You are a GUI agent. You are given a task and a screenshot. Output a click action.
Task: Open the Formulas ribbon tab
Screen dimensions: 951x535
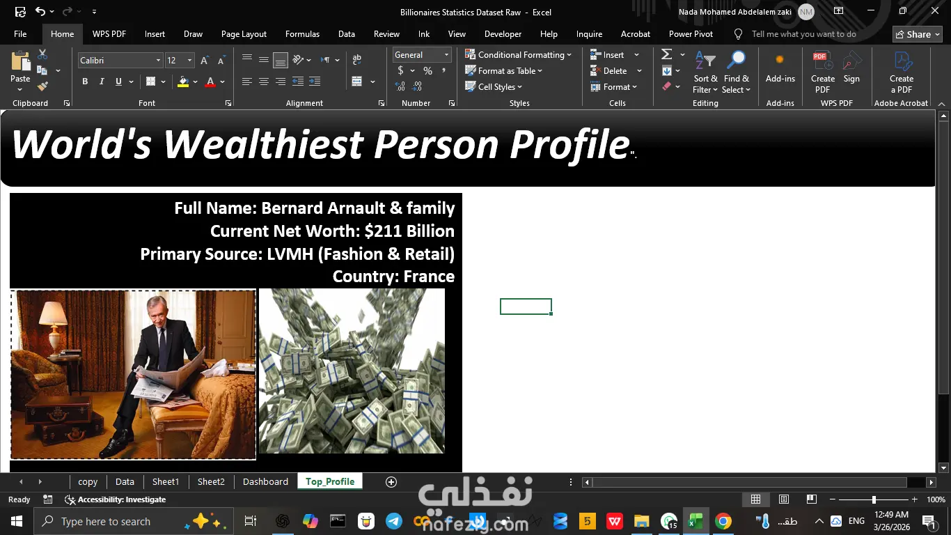pyautogui.click(x=302, y=33)
